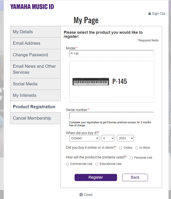Click the purple Register button
This screenshot has height=199, width=171.
point(96,177)
